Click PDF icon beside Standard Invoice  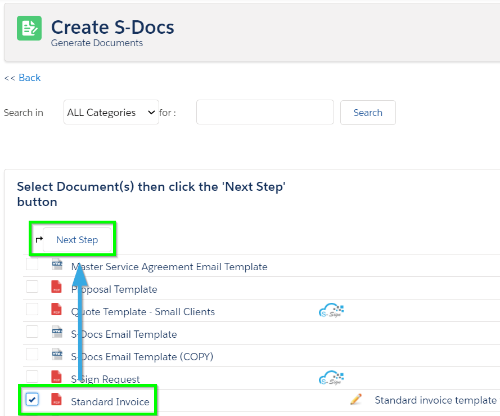(56, 399)
